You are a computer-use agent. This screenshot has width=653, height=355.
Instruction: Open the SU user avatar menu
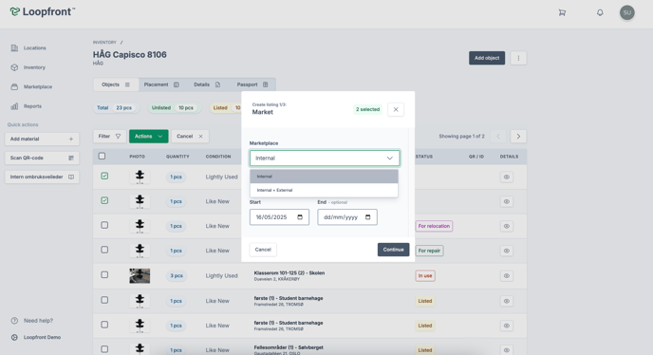click(626, 12)
